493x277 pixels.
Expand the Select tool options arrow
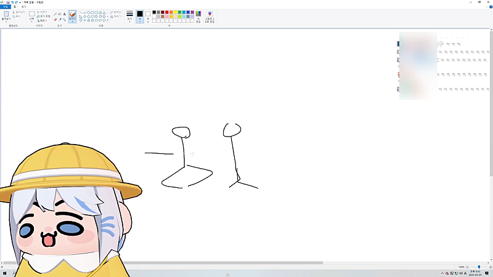pos(32,22)
